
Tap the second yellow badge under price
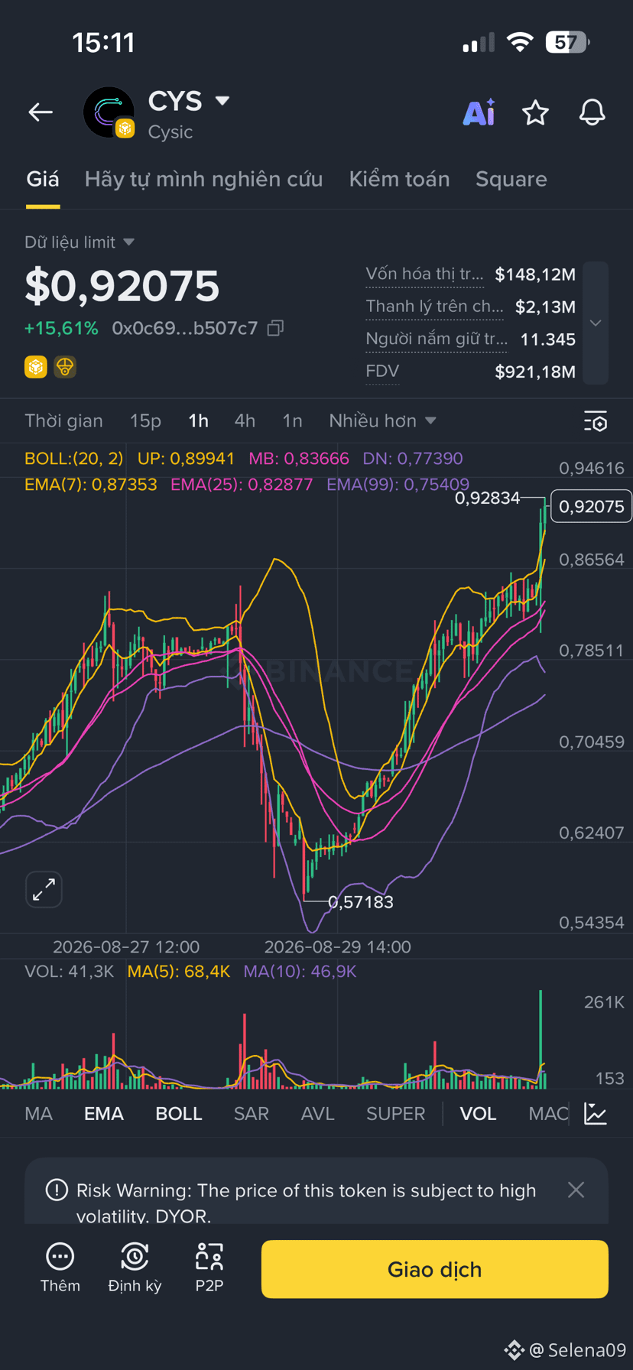click(65, 367)
